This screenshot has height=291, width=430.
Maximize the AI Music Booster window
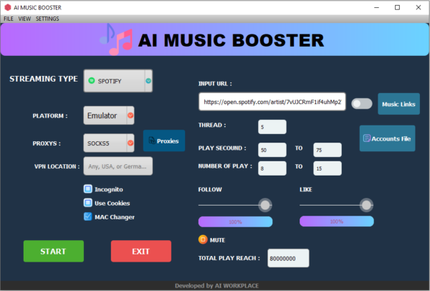[x=397, y=7]
